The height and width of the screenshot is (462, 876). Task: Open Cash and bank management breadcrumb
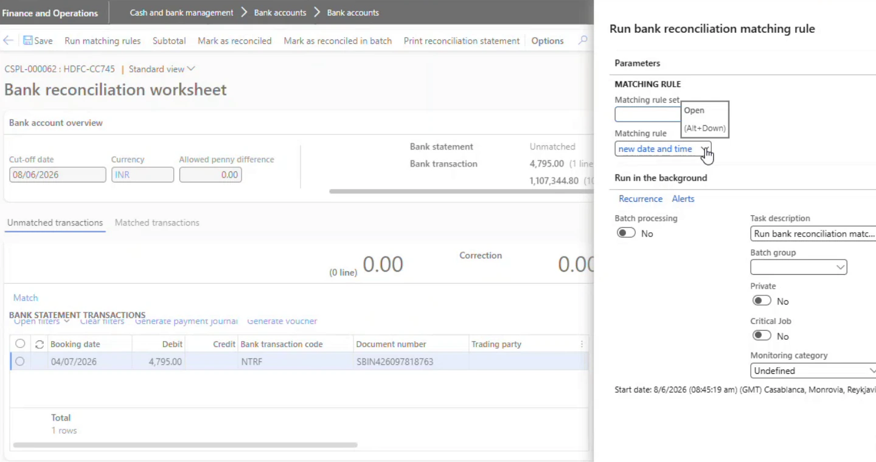coord(181,13)
